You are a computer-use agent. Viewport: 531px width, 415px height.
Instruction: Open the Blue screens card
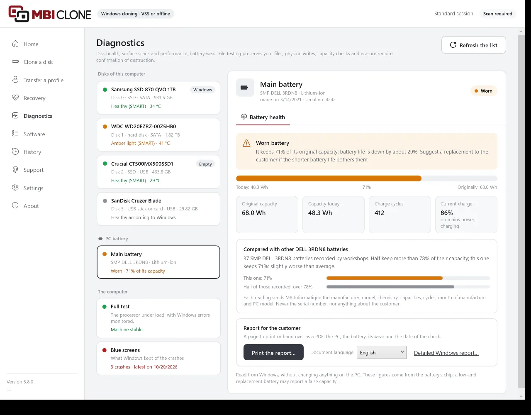158,358
